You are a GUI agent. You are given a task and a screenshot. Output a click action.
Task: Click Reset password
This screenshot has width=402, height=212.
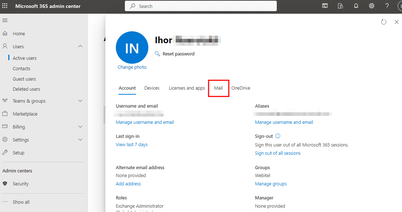[178, 54]
